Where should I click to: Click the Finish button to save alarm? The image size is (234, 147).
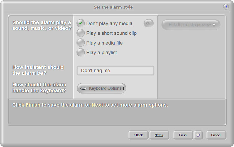(x=183, y=135)
